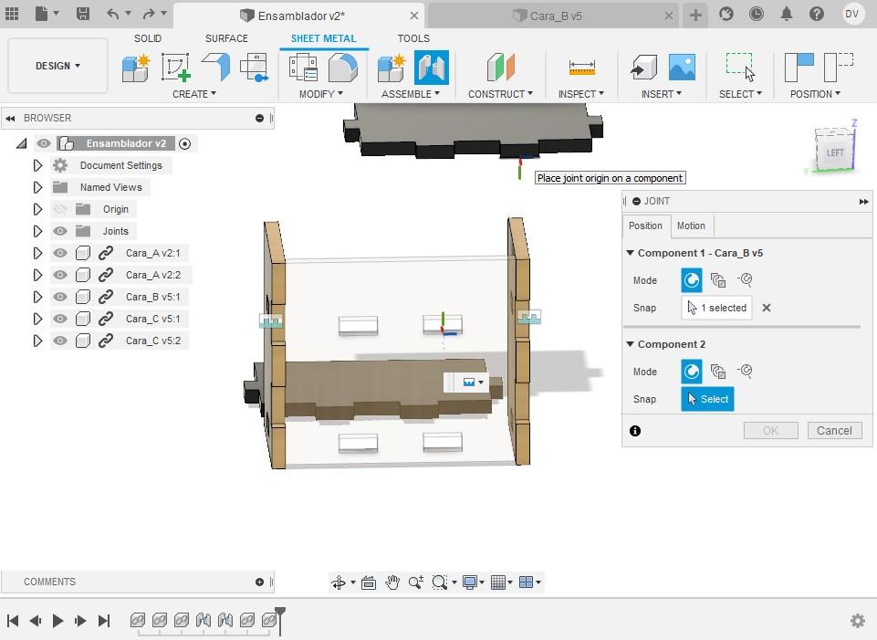Activate Ensamblador v2 component radio button
Screen dimensions: 877x640
(185, 143)
